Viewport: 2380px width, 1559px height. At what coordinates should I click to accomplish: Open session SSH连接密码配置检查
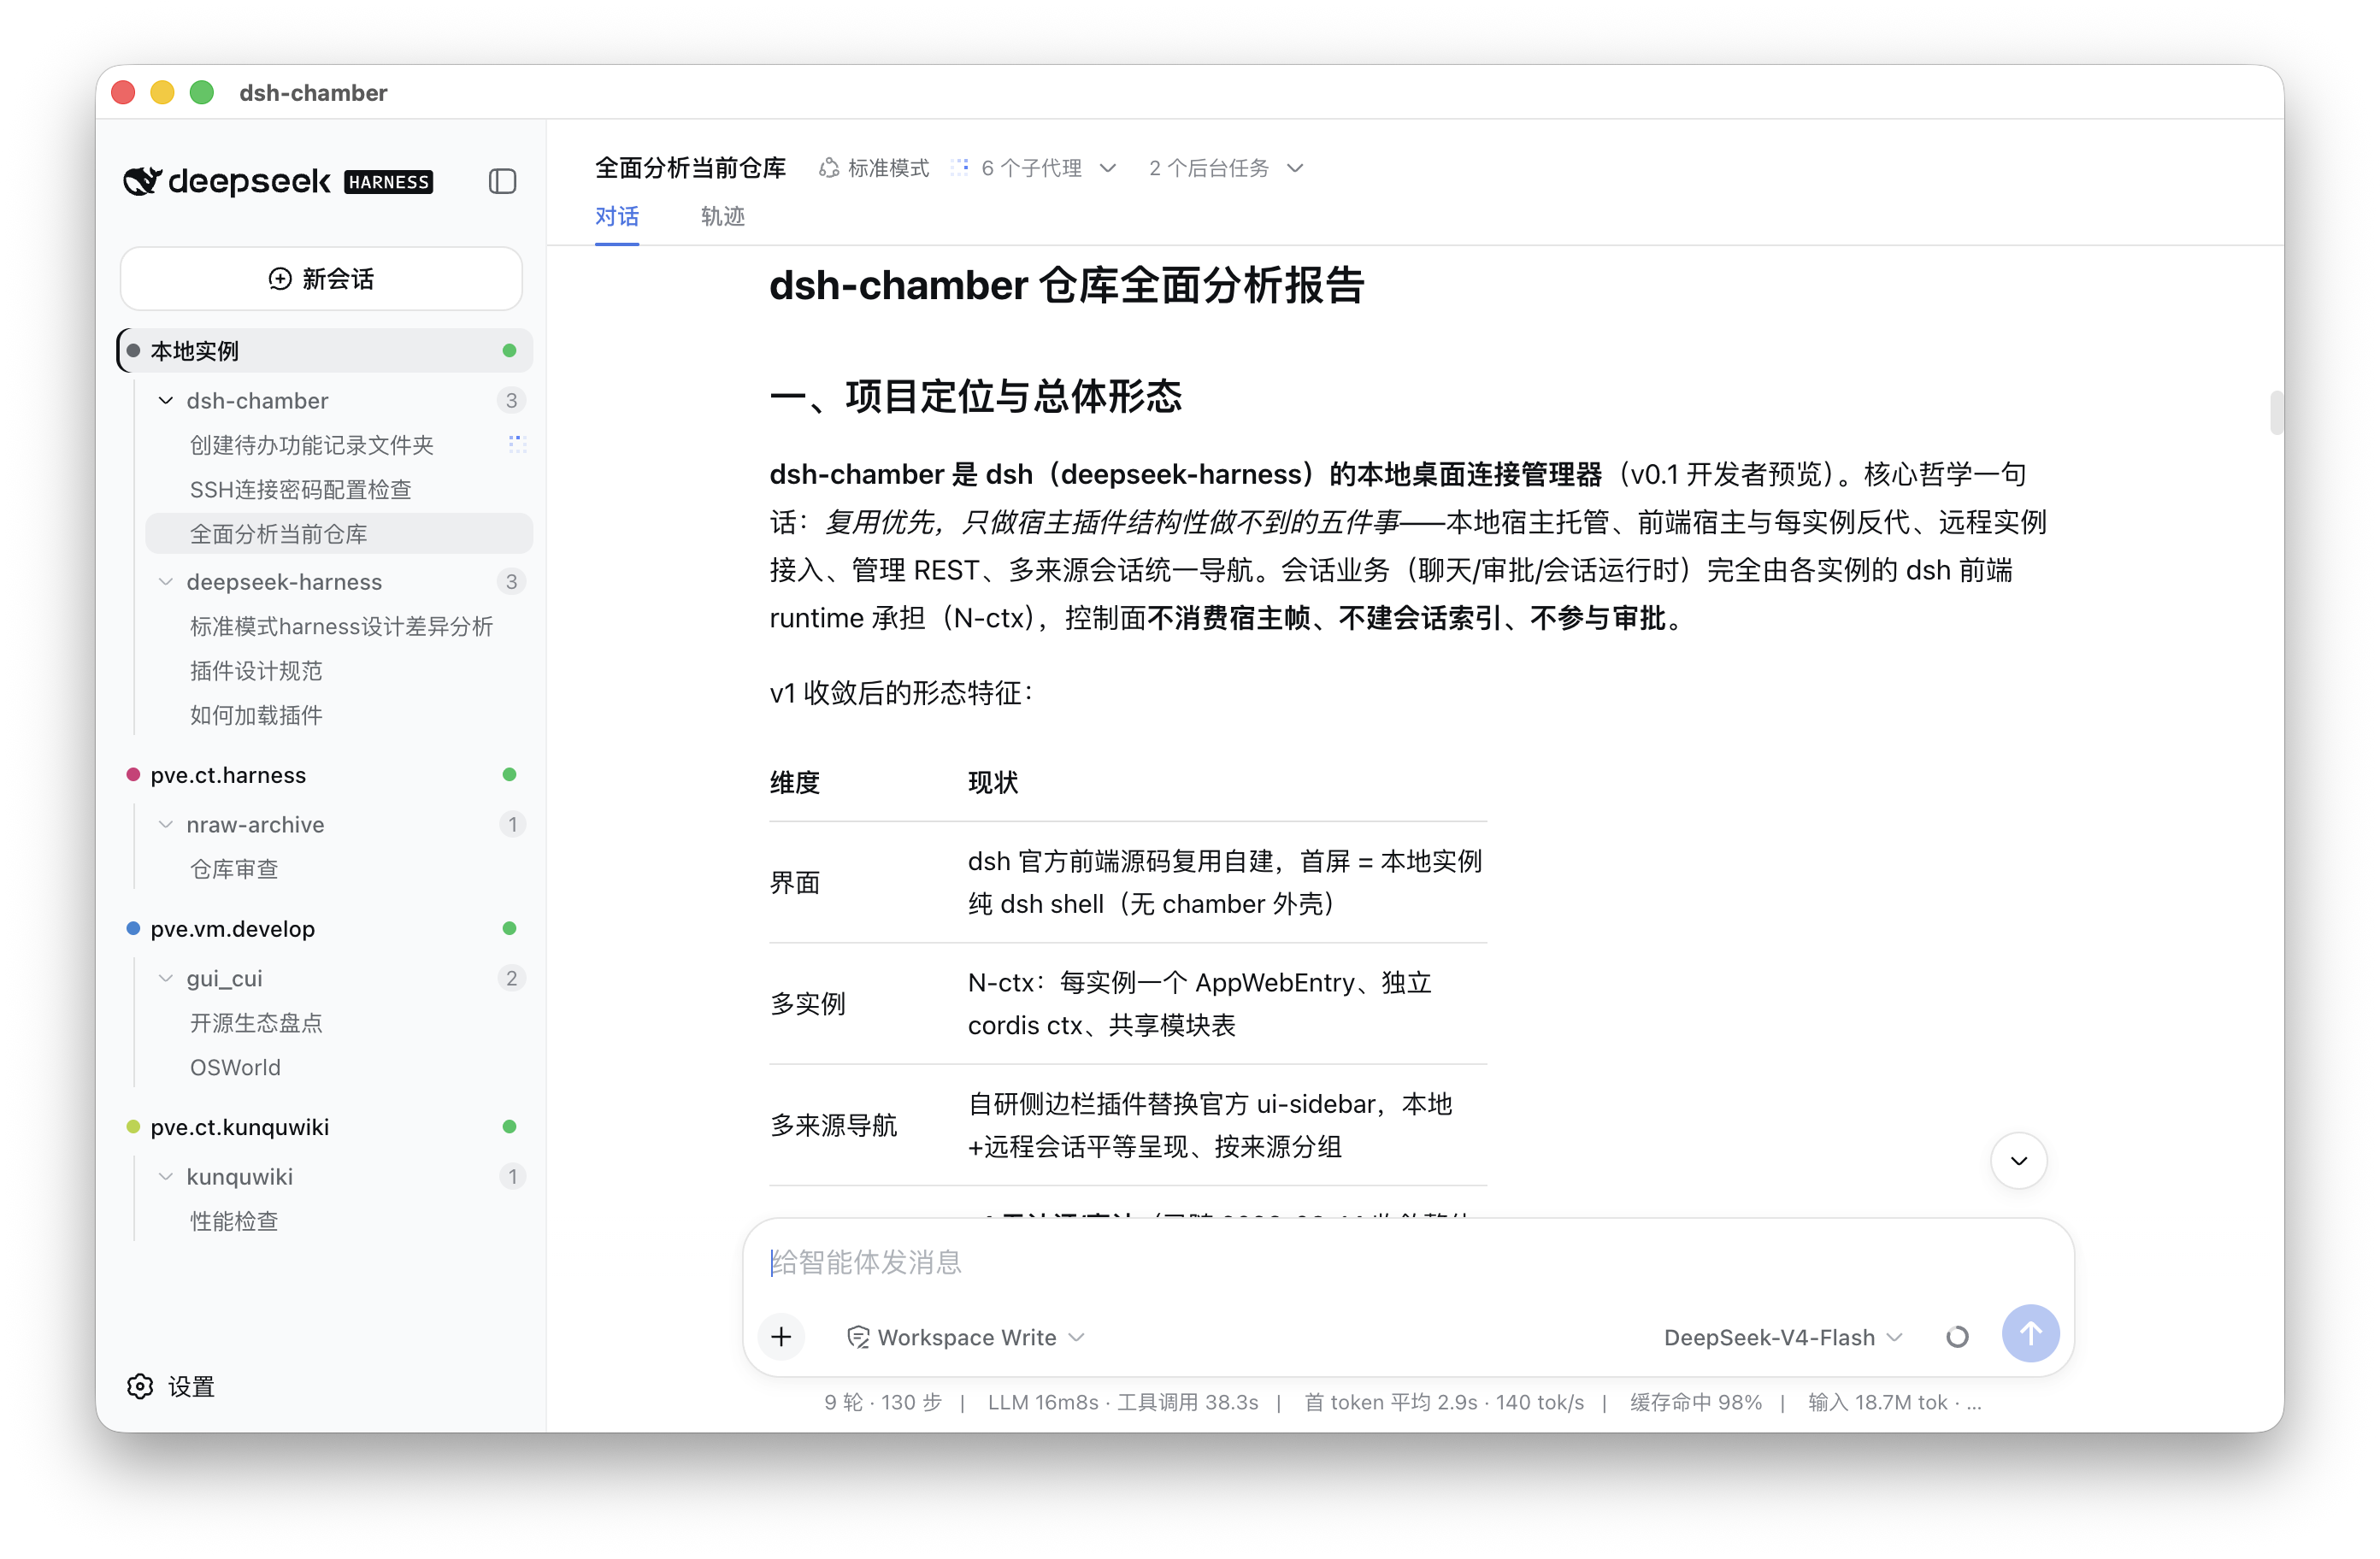pyautogui.click(x=339, y=490)
